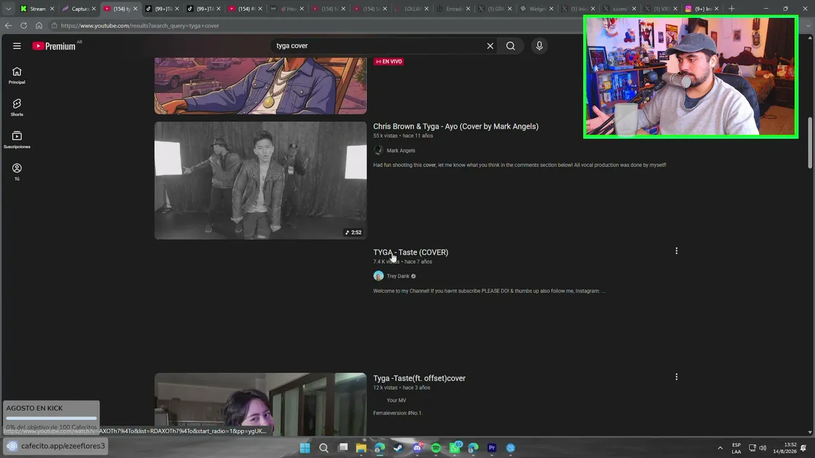
Task: Switch to the Captura browser tab
Action: click(78, 9)
